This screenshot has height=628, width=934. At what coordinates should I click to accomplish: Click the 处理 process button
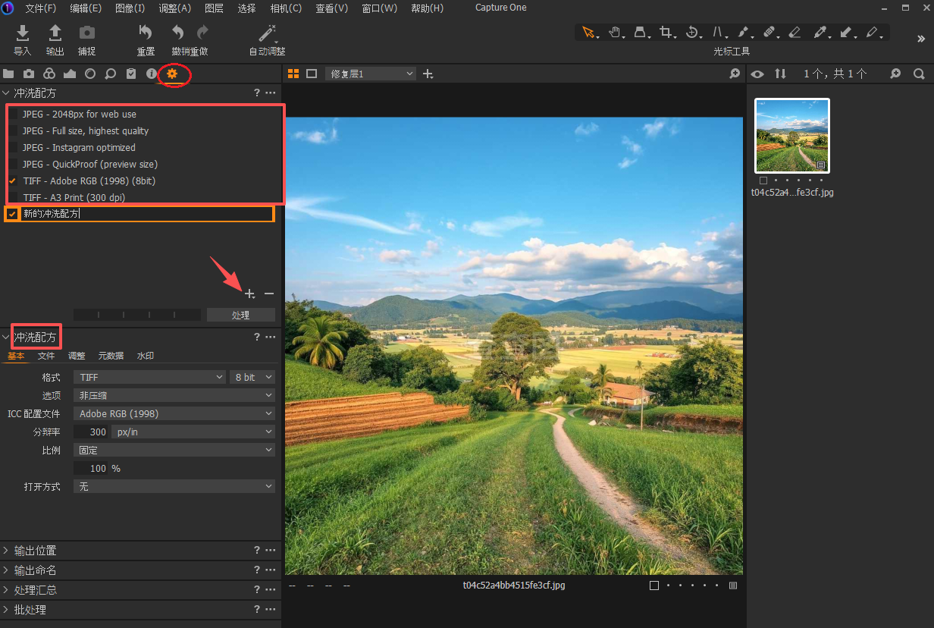point(240,315)
